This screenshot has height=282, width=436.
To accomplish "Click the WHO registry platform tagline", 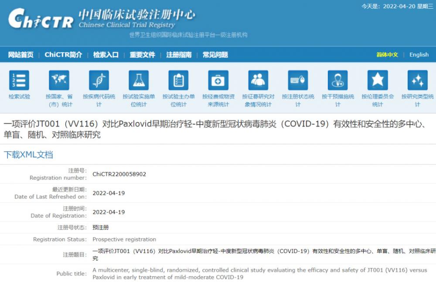I will pos(188,35).
